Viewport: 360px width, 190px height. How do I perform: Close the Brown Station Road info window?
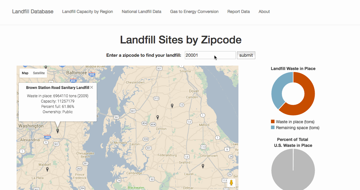coord(92,87)
